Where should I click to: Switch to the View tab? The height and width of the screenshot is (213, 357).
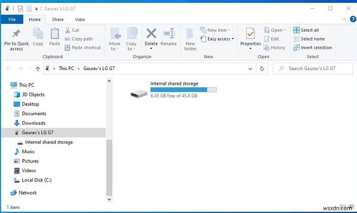coord(80,19)
